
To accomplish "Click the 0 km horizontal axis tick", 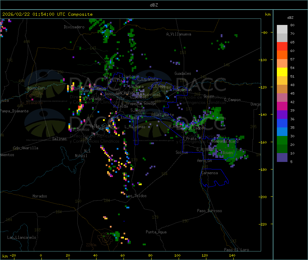I will pyautogui.click(x=41, y=255).
